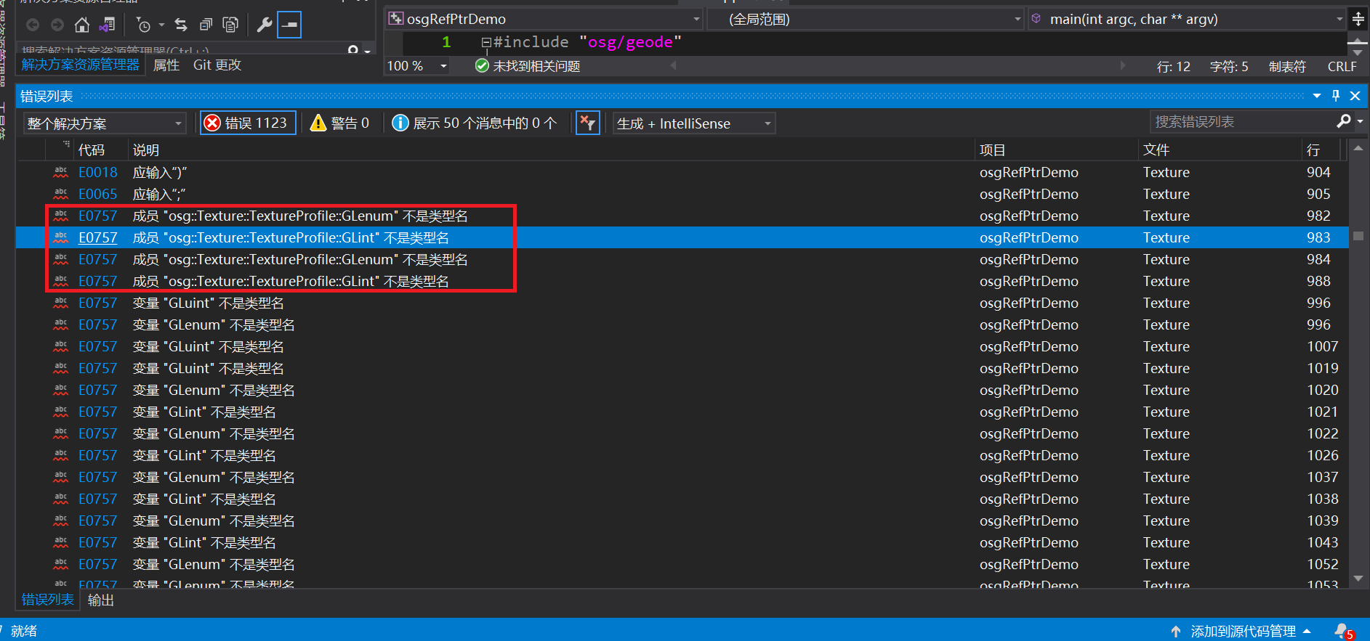This screenshot has width=1370, height=641.
Task: Switch to the 解决方案资源管理器 tab
Action: (x=80, y=65)
